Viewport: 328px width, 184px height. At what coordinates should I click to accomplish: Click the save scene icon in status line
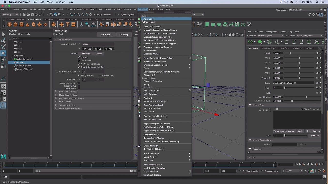pyautogui.click(x=32, y=15)
